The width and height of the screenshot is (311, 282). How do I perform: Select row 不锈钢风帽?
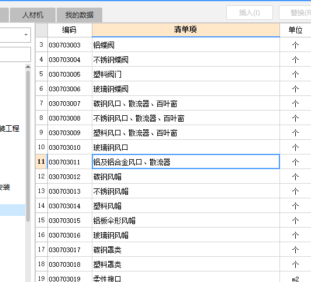coord(186,191)
